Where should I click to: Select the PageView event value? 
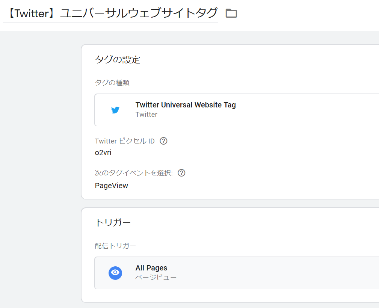pyautogui.click(x=112, y=186)
